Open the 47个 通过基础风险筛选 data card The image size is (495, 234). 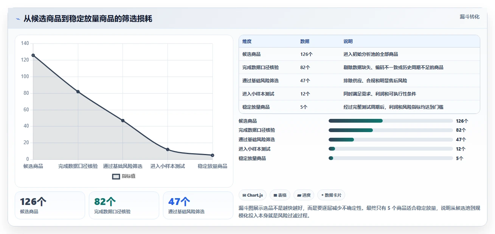point(198,205)
